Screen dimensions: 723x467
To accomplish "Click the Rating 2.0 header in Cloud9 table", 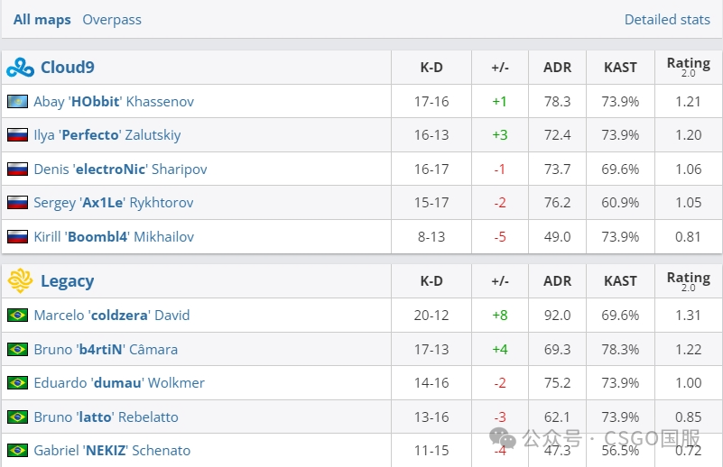I will pos(688,67).
